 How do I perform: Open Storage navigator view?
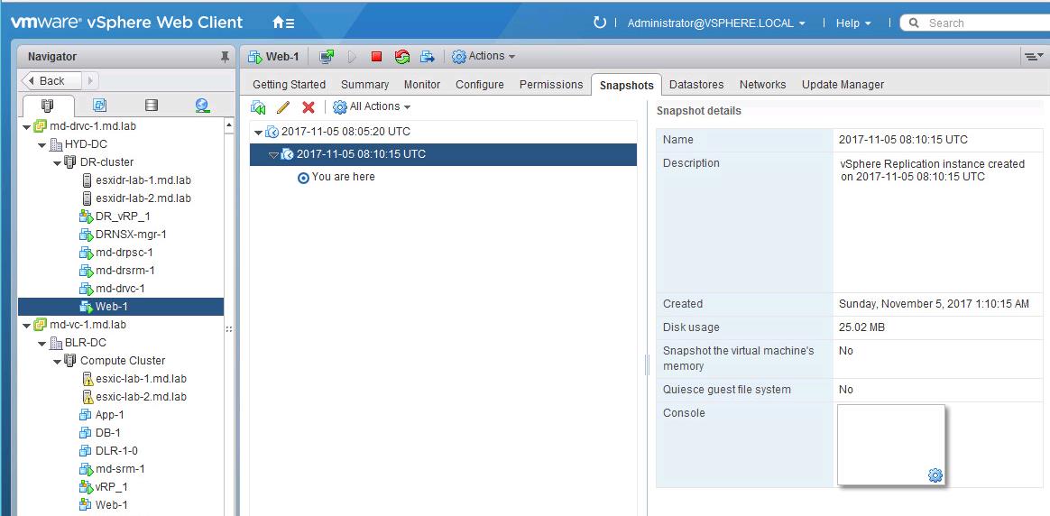[152, 106]
